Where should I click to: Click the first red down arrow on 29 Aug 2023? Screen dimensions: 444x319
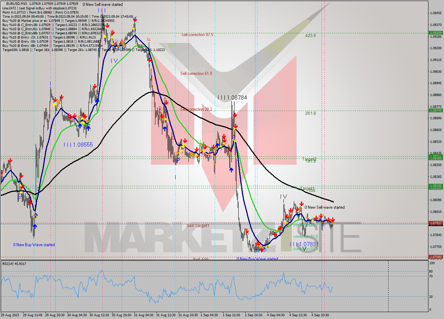point(10,160)
